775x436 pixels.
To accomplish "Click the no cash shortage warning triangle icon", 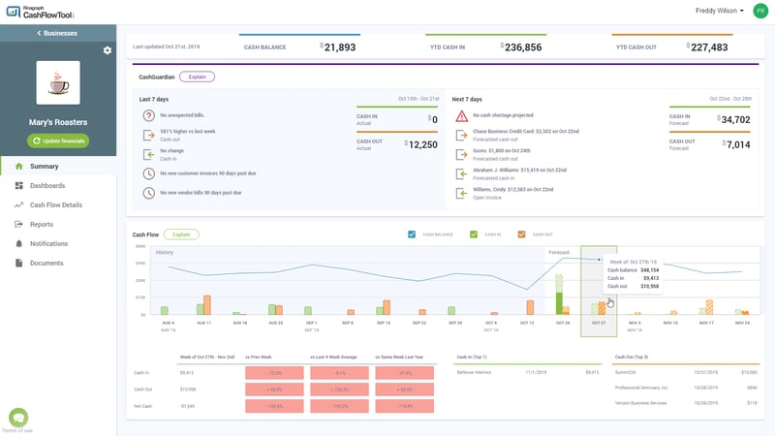I will coord(462,116).
